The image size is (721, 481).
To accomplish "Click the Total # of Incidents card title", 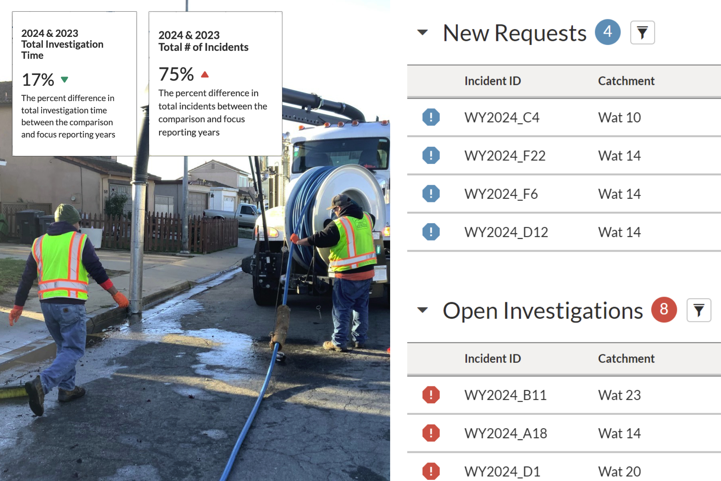I will pyautogui.click(x=203, y=41).
